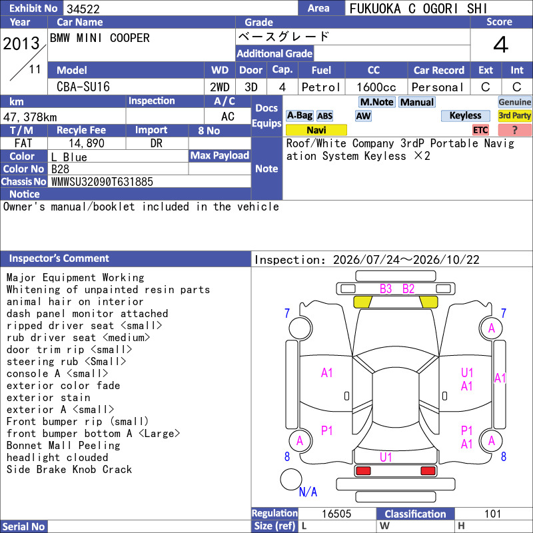Click the ABS equipment badge
This screenshot has width=533, height=533.
tap(324, 116)
